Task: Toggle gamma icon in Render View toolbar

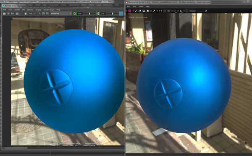Action: point(98,14)
